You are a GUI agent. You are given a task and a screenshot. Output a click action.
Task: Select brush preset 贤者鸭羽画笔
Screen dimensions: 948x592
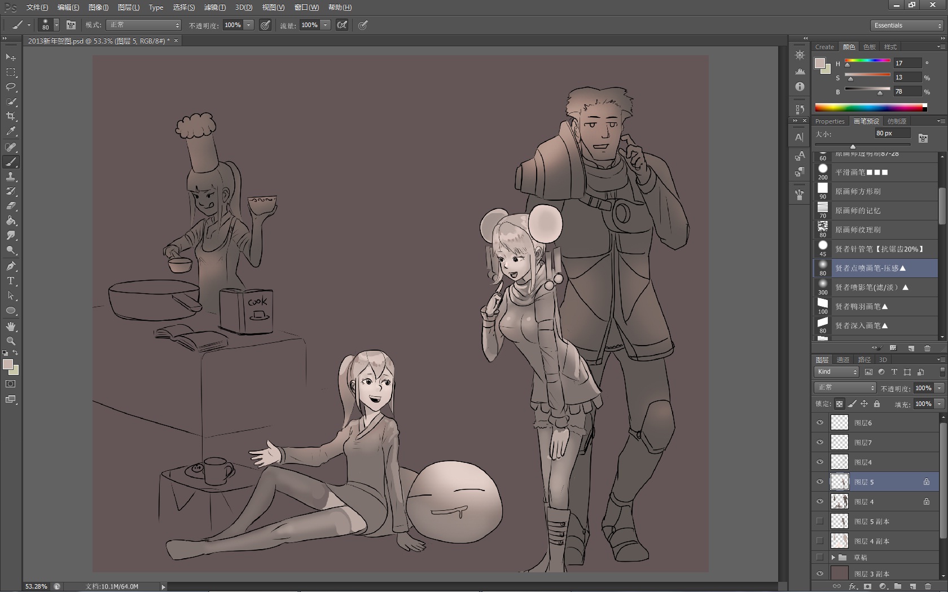pyautogui.click(x=875, y=307)
